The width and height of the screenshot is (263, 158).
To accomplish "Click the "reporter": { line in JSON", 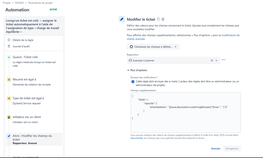I will 150,103.
